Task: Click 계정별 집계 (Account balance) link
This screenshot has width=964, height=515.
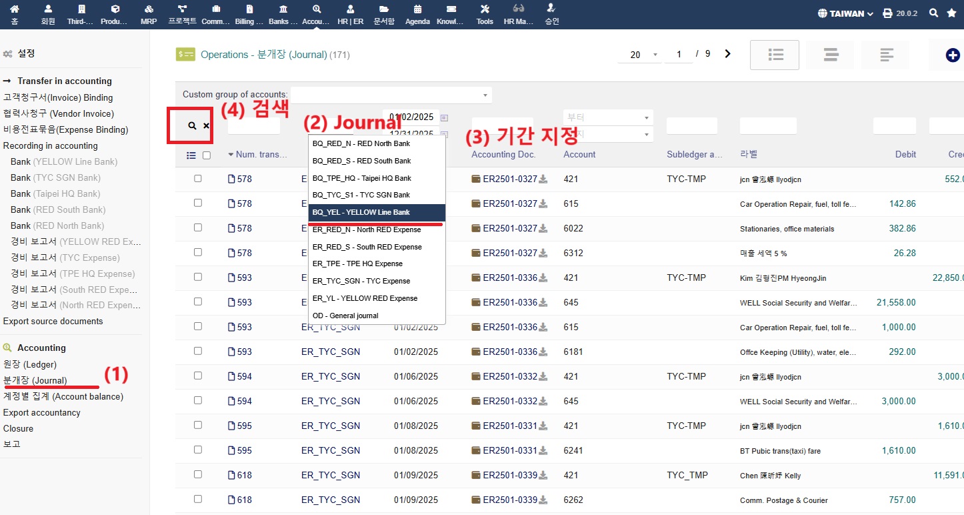Action: click(x=63, y=396)
